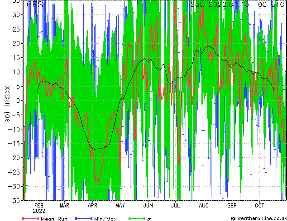Click the y-axis value 10

16,72
